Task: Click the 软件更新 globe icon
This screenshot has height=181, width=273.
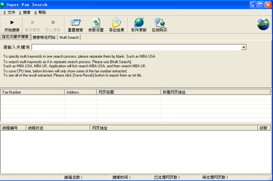Action: click(139, 22)
